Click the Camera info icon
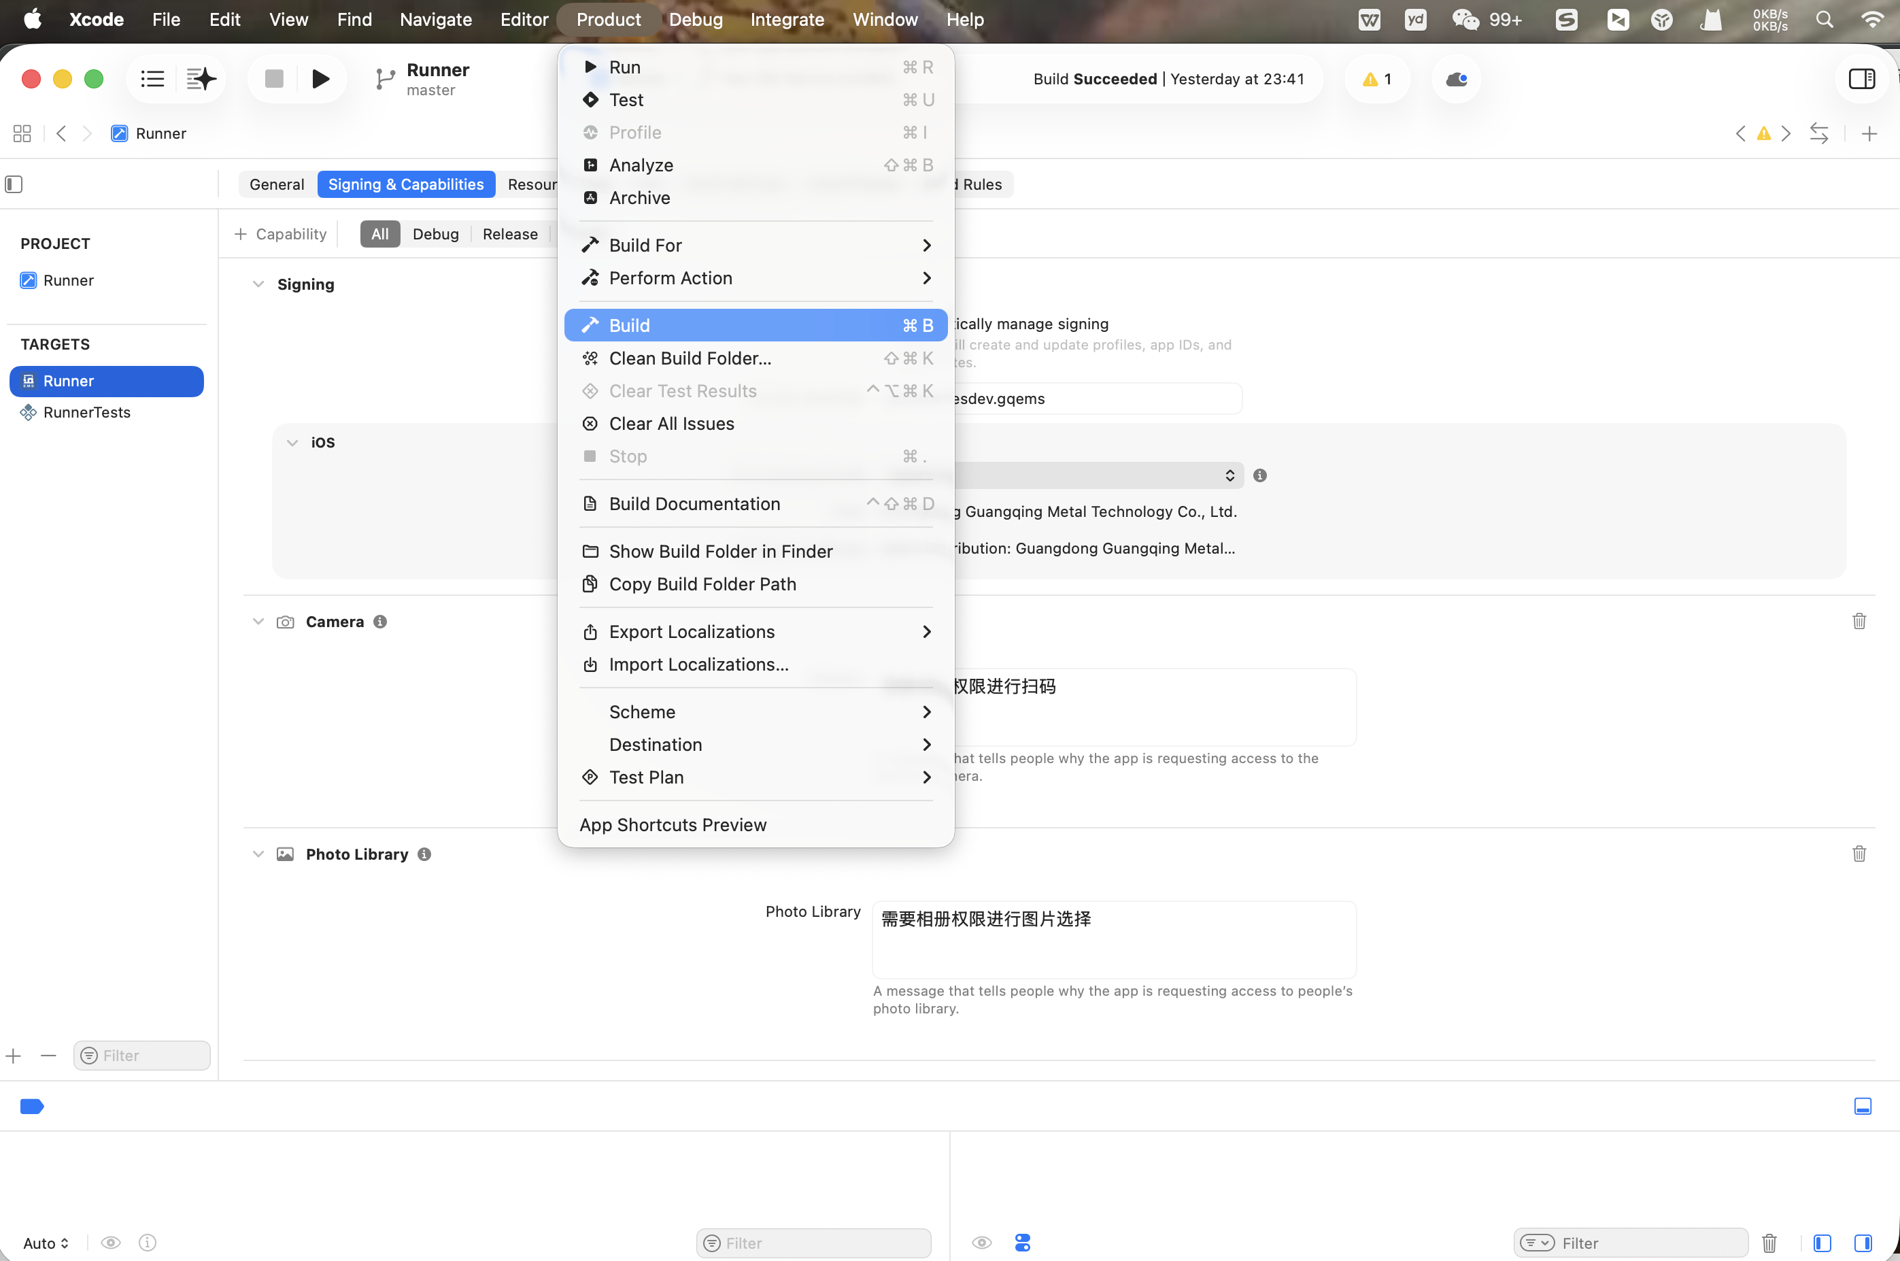The height and width of the screenshot is (1261, 1900). pos(380,622)
